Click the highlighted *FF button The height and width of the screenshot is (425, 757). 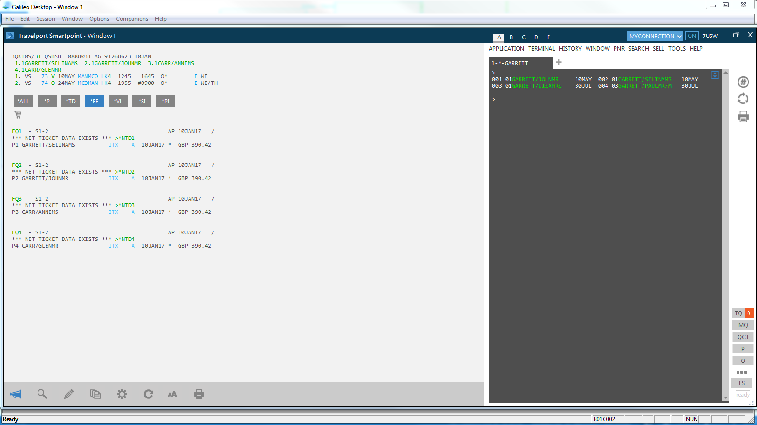(x=95, y=101)
